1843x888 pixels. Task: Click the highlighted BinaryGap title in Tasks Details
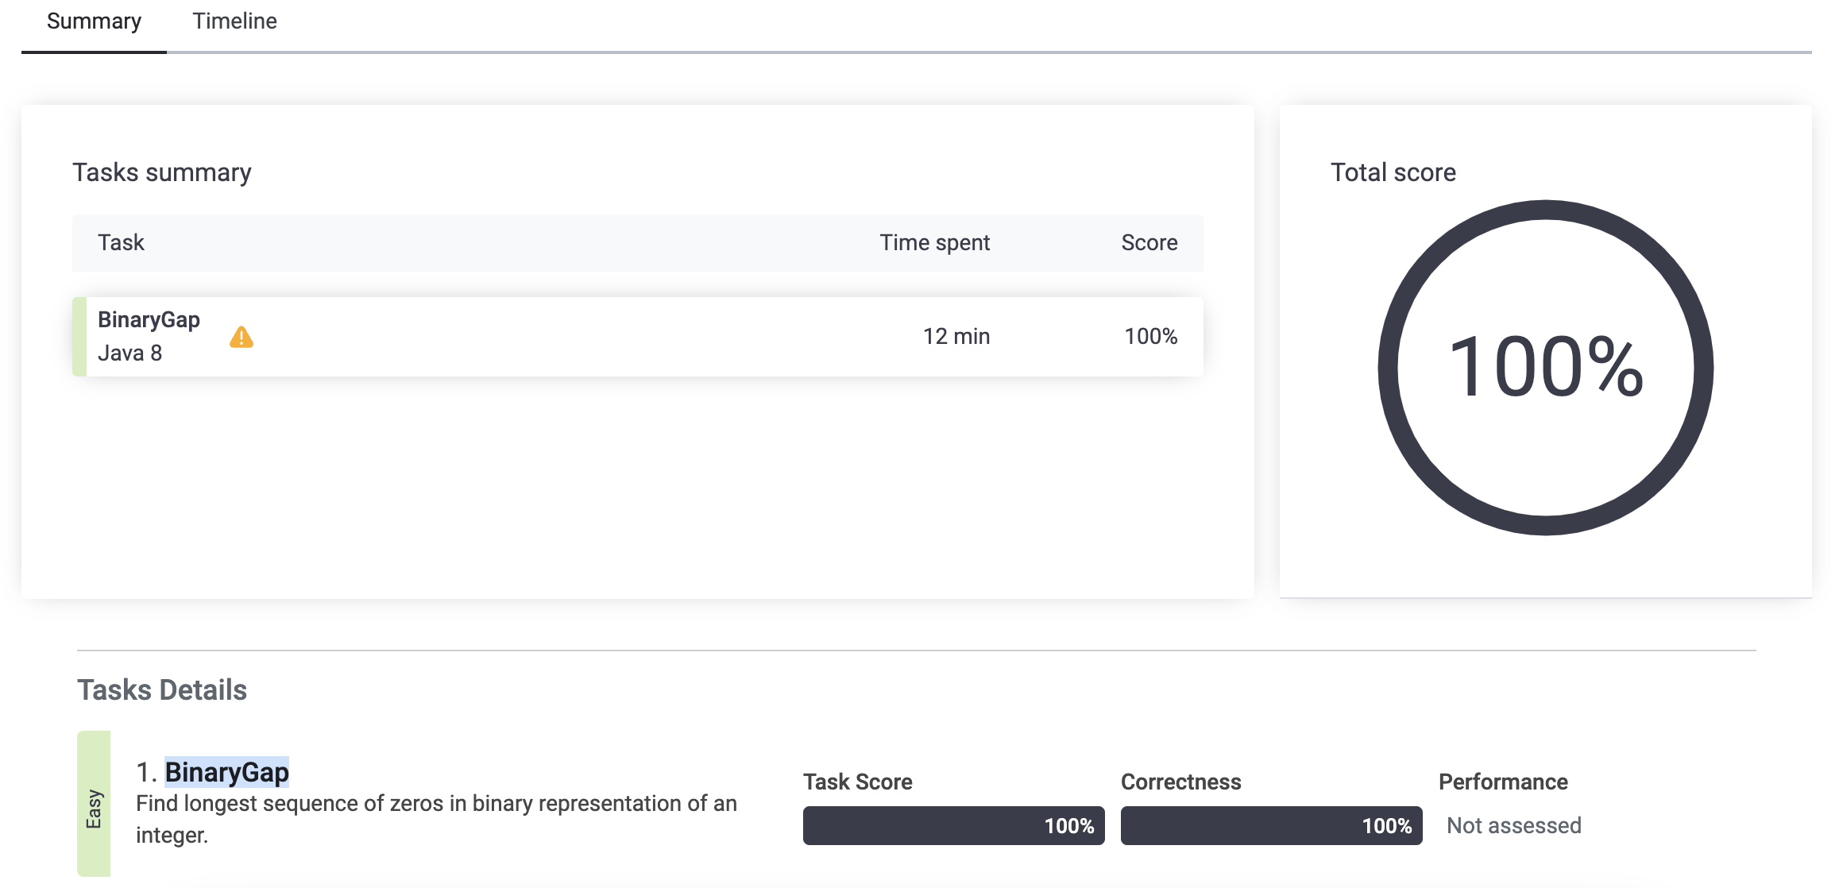coord(226,772)
